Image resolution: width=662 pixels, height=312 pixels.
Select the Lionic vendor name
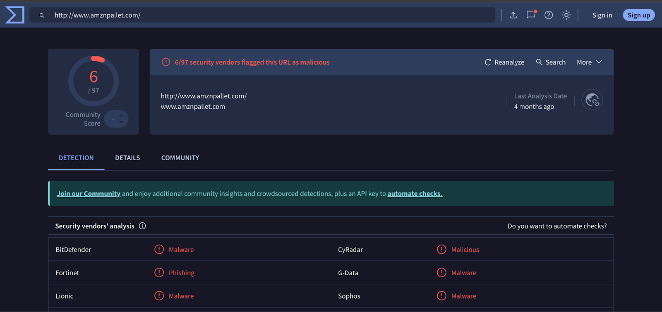coord(65,296)
